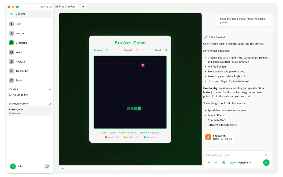Click the search magnifier icon beside HELP
The image size is (283, 177).
(x=47, y=7)
